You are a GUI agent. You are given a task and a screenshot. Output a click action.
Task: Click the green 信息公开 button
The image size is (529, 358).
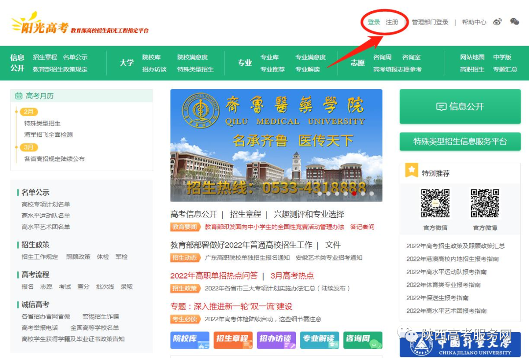click(460, 107)
